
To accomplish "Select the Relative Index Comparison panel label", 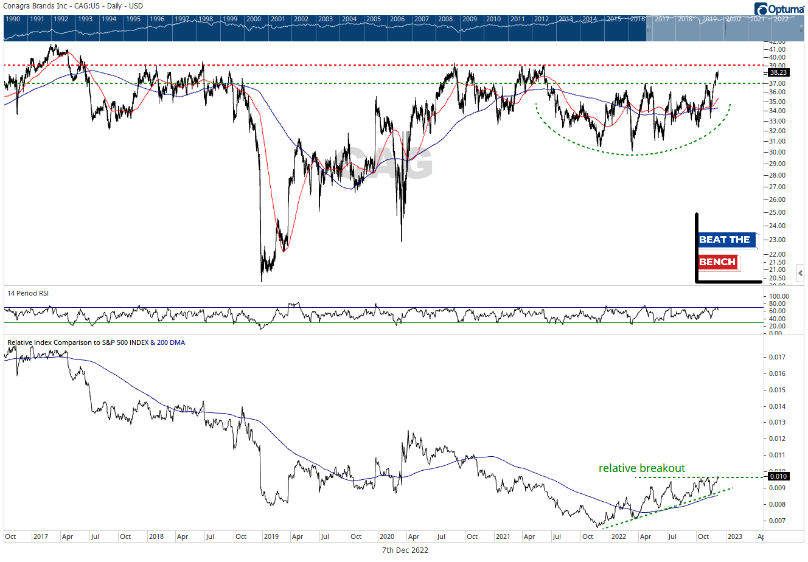I will pyautogui.click(x=96, y=342).
